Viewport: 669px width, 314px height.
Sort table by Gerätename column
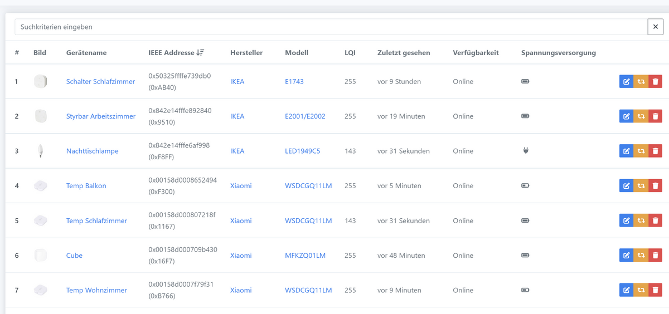point(86,53)
